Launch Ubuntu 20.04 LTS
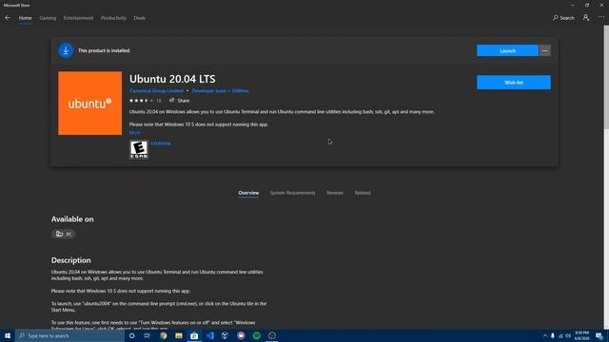This screenshot has height=342, width=609. click(x=507, y=50)
